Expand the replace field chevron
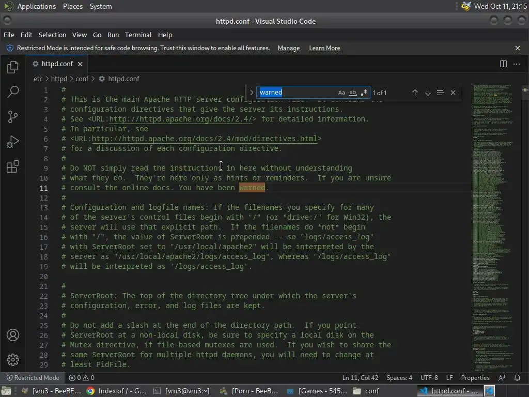529x397 pixels. tap(252, 93)
